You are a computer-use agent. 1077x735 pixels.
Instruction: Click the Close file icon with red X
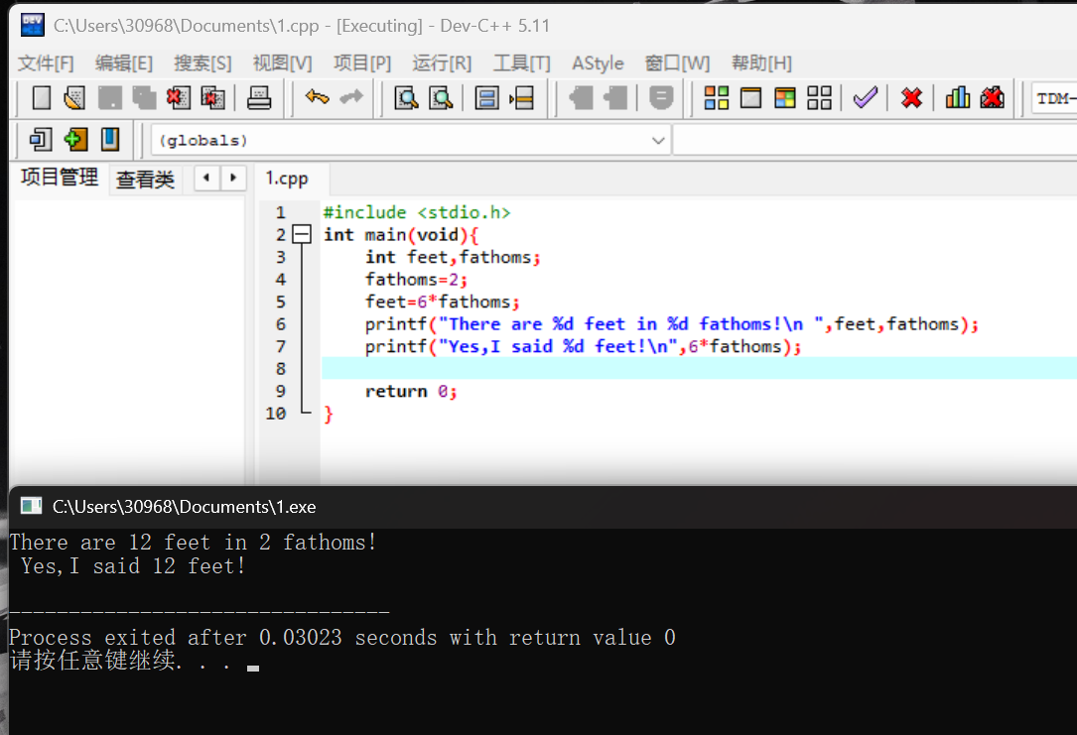(178, 98)
